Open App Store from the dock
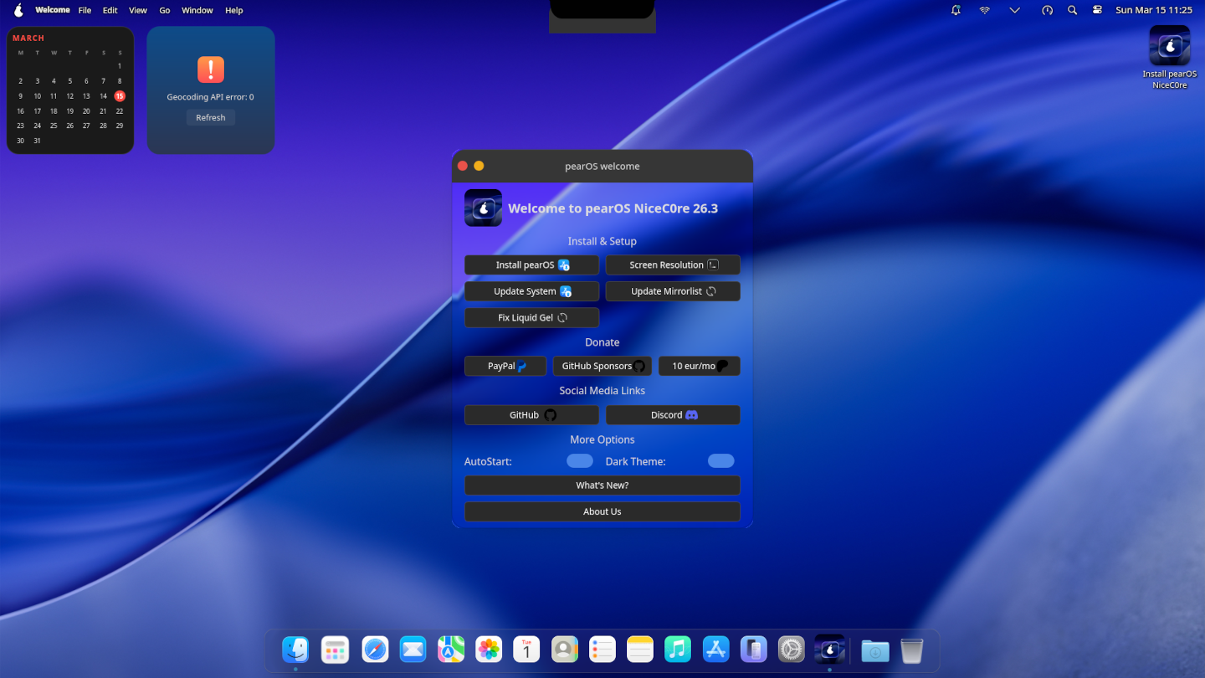Viewport: 1205px width, 678px height. 715,650
